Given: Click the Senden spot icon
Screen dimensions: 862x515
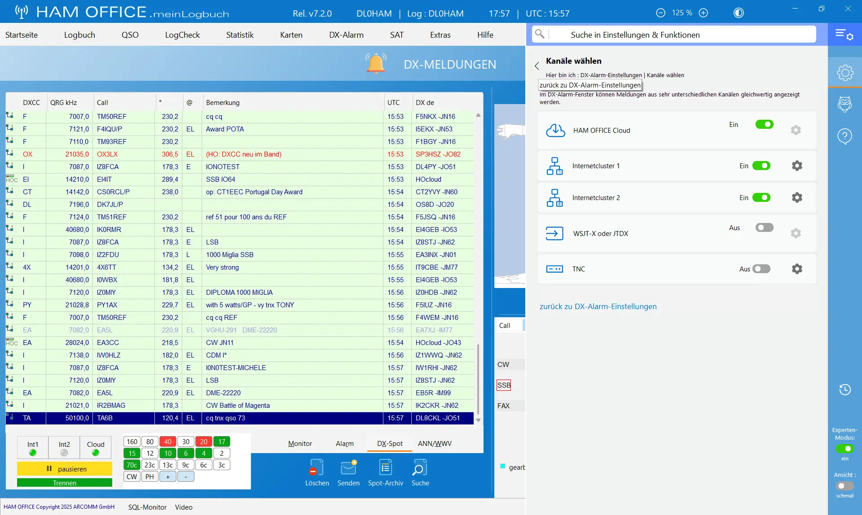Looking at the screenshot, I should pos(348,467).
